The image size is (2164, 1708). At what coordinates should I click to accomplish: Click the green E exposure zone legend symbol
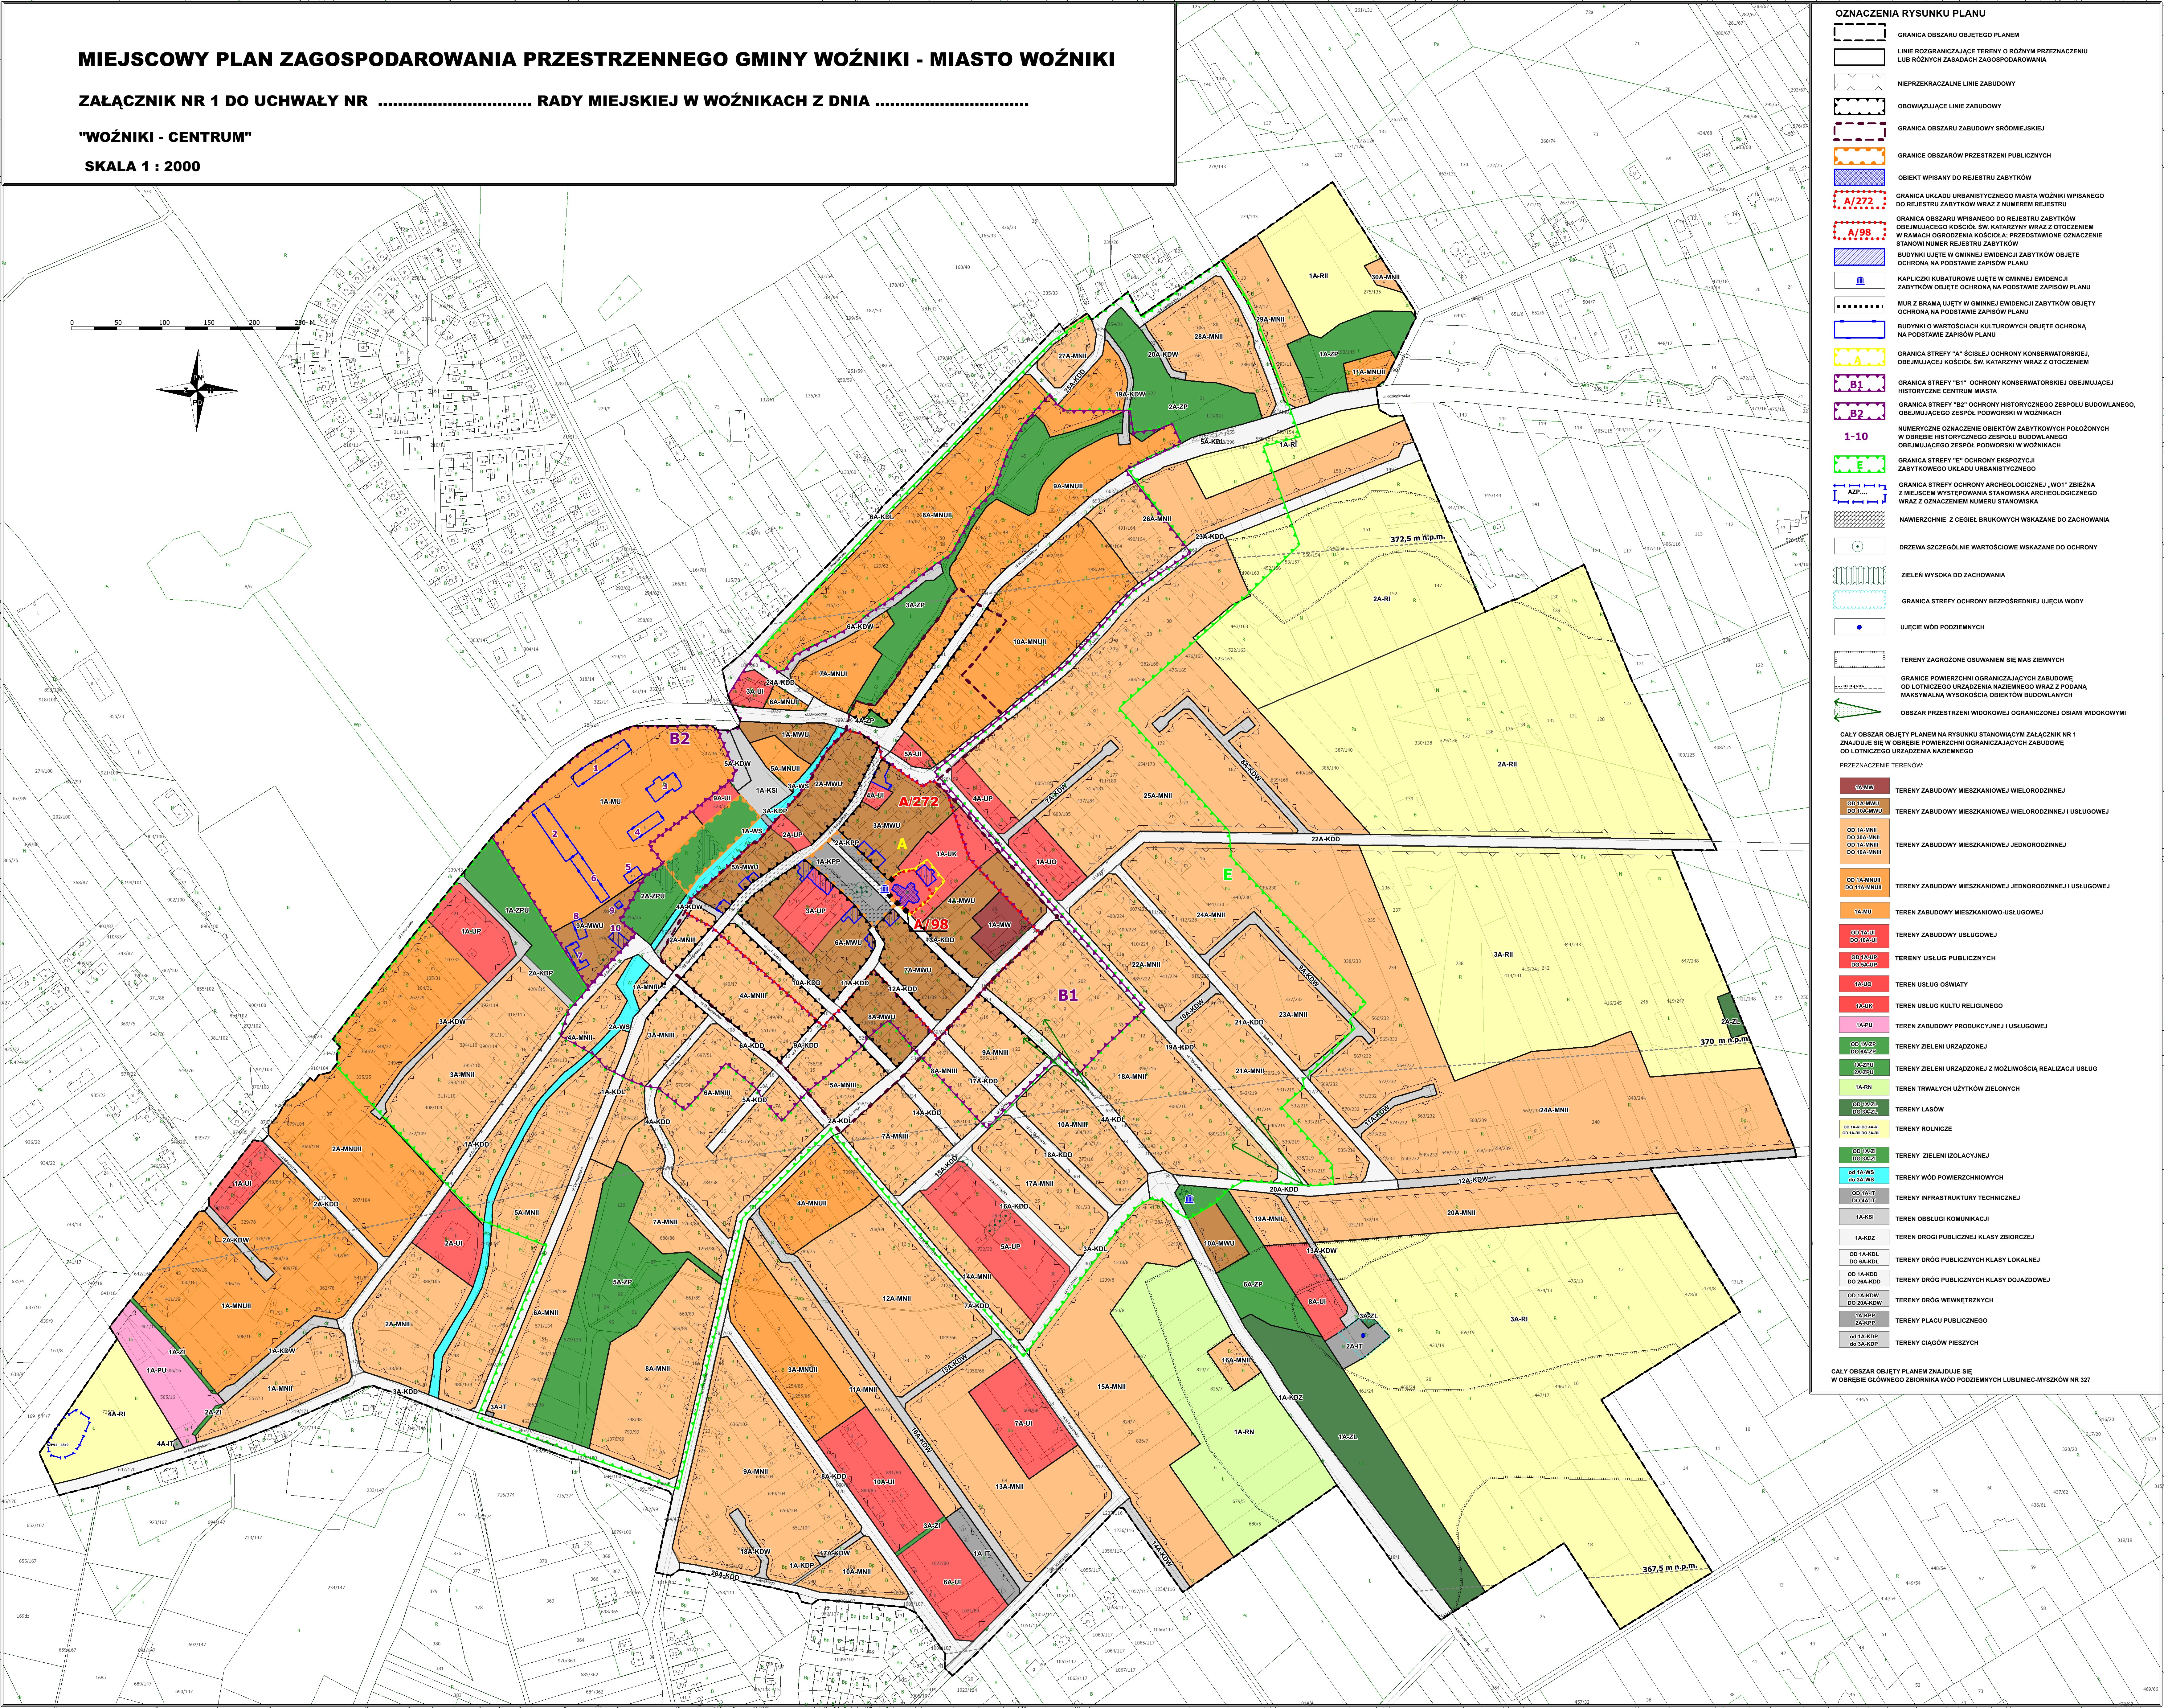pyautogui.click(x=1859, y=464)
